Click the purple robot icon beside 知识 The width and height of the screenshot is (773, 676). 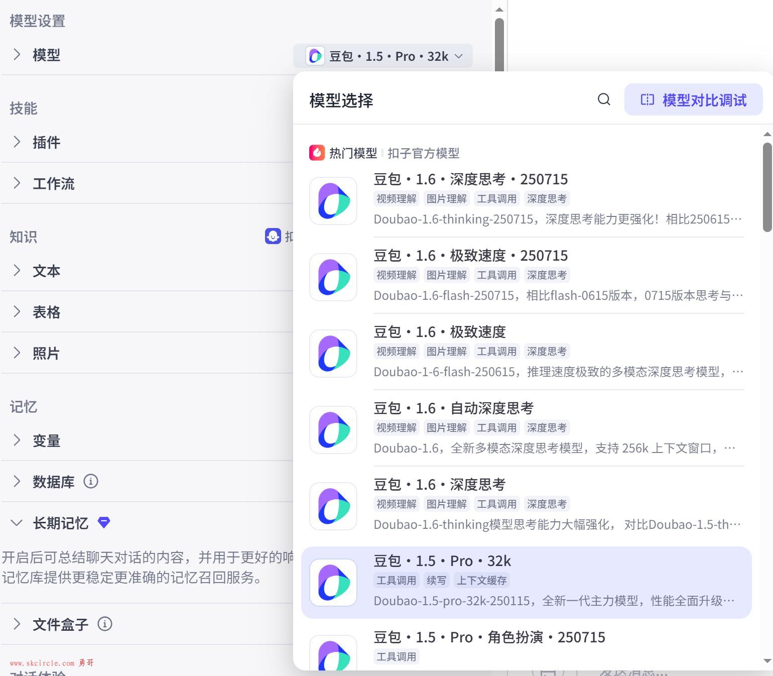point(273,236)
